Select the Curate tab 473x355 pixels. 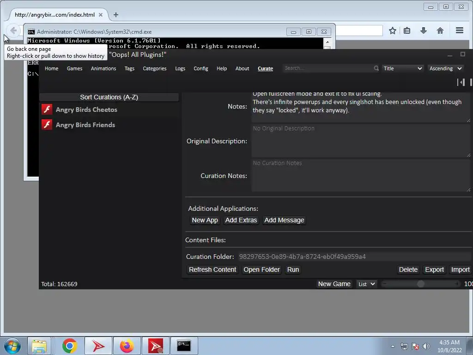[x=266, y=68]
